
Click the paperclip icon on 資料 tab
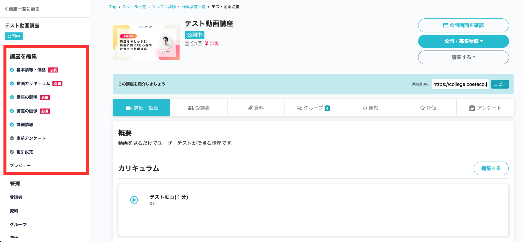(250, 108)
